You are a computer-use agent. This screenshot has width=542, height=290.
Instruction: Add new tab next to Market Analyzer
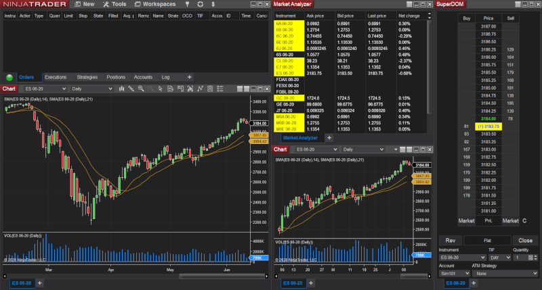329,137
